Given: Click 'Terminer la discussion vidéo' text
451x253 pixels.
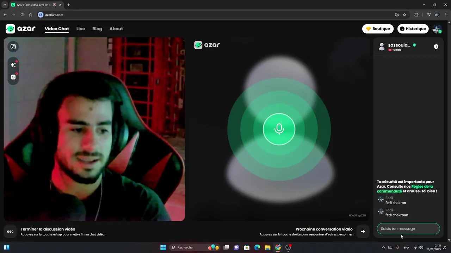Looking at the screenshot, I should click(x=48, y=229).
